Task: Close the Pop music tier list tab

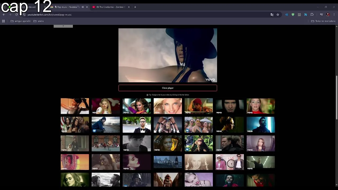Action: pos(87,7)
